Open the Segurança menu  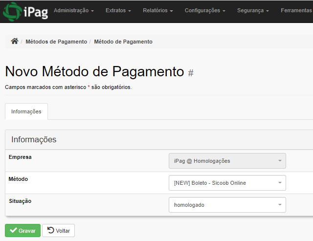point(253,10)
